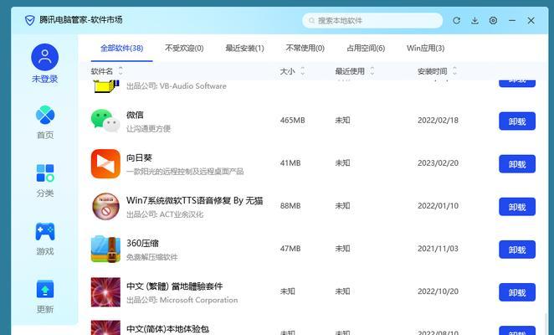Open settings gear icon in title bar
554x335 pixels.
click(x=493, y=20)
